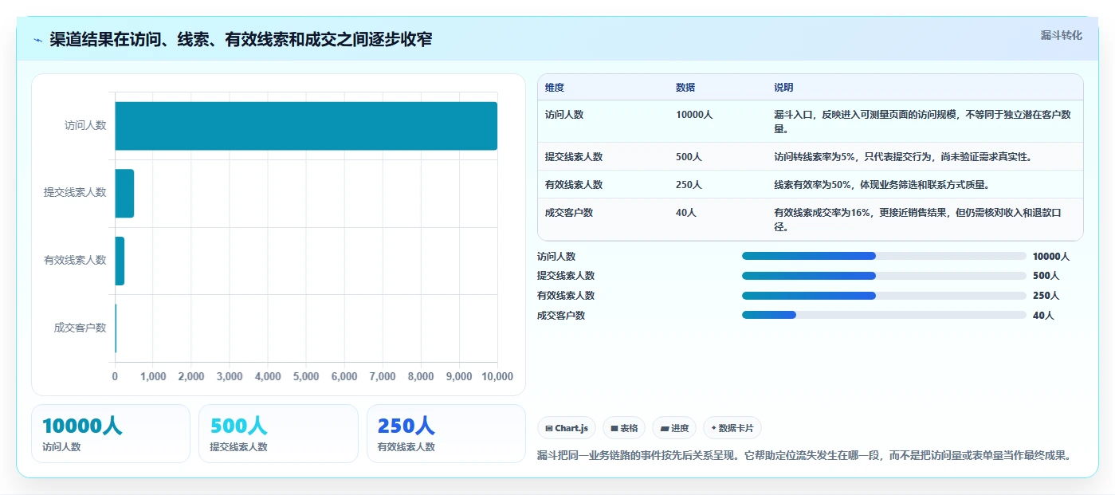Open the 10000人 访问人数 KPI card
The height and width of the screenshot is (495, 1115).
click(111, 434)
